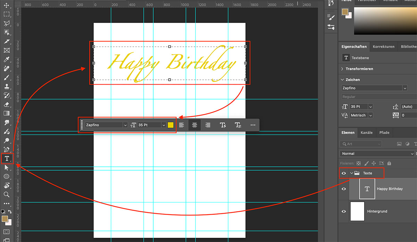Open more options in floating text bar
The width and height of the screenshot is (417, 242).
pyautogui.click(x=253, y=125)
